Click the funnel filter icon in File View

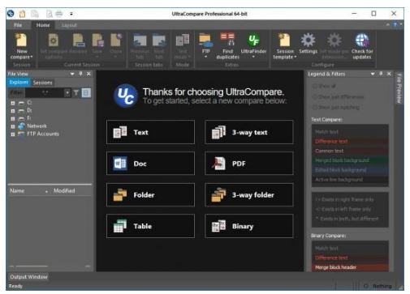click(x=76, y=93)
